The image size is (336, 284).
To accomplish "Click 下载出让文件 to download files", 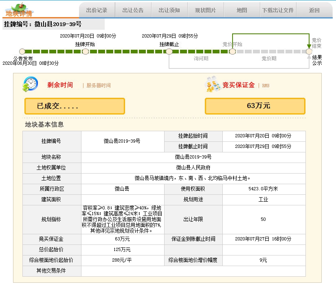I will [278, 10].
